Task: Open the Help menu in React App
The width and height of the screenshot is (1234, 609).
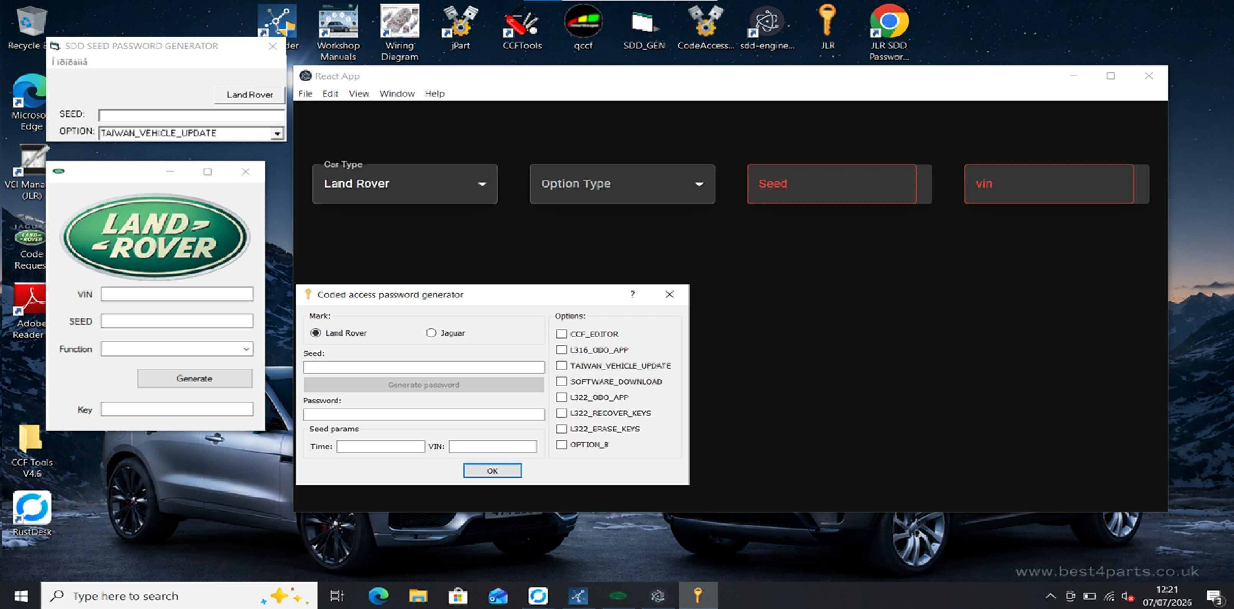Action: point(434,94)
